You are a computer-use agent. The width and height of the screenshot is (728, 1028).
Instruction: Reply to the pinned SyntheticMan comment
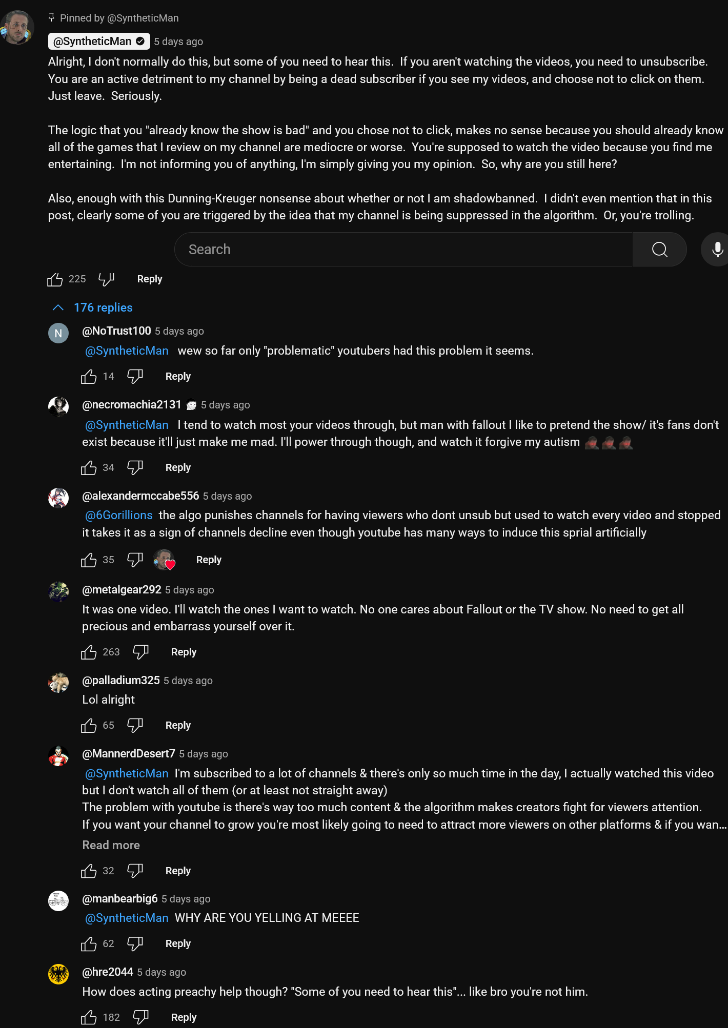pos(150,279)
